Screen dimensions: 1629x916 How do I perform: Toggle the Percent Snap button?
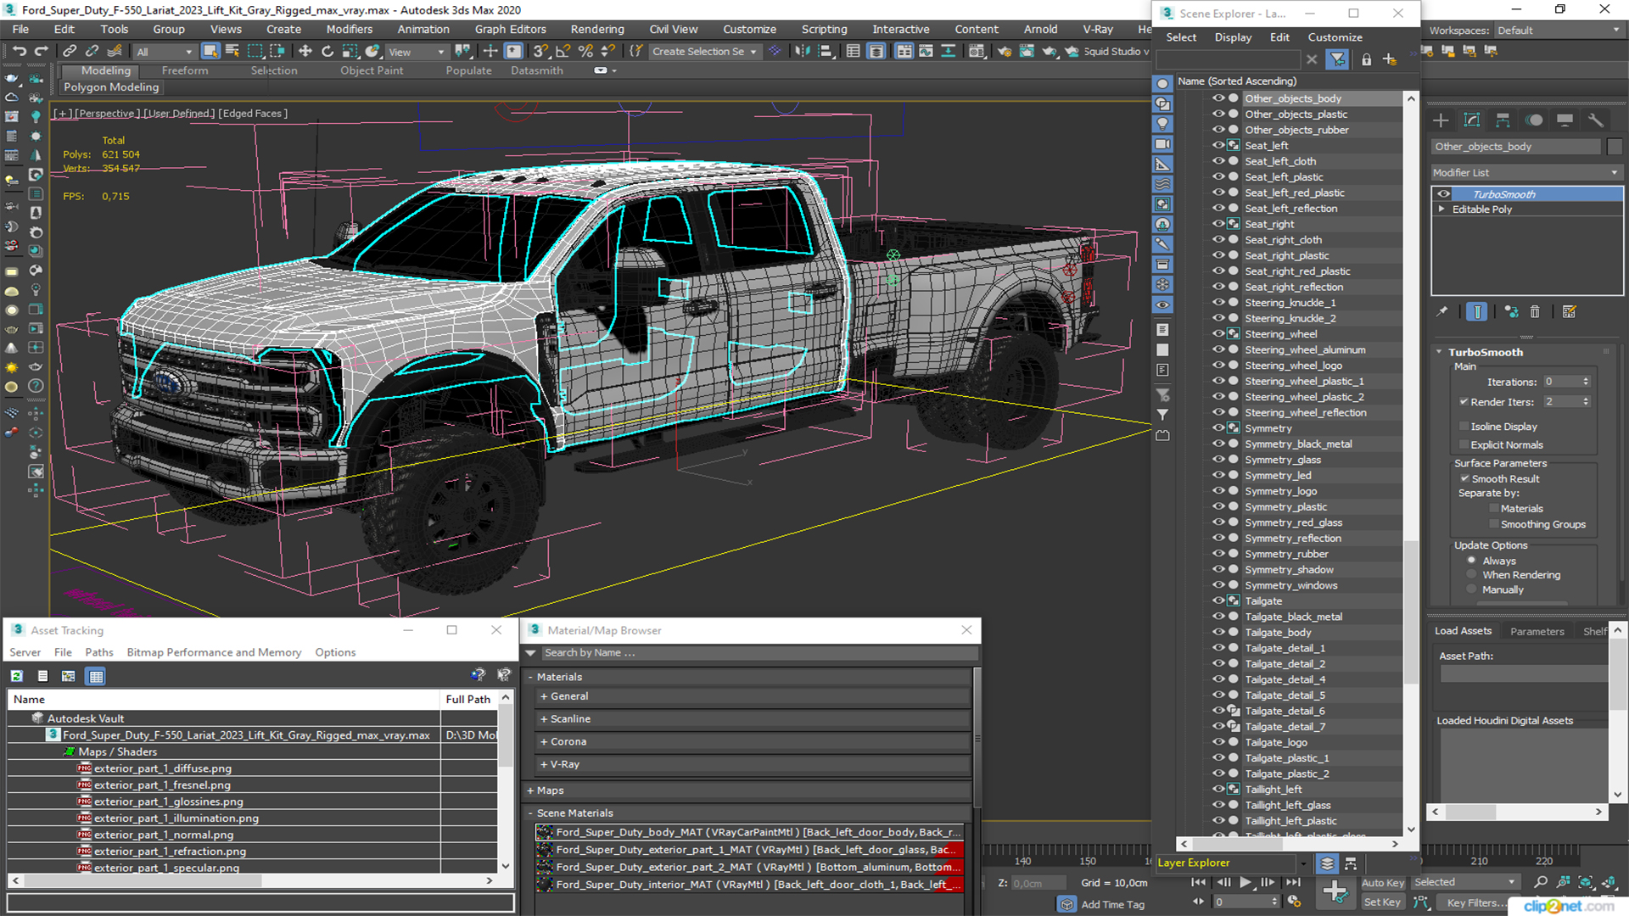585,52
